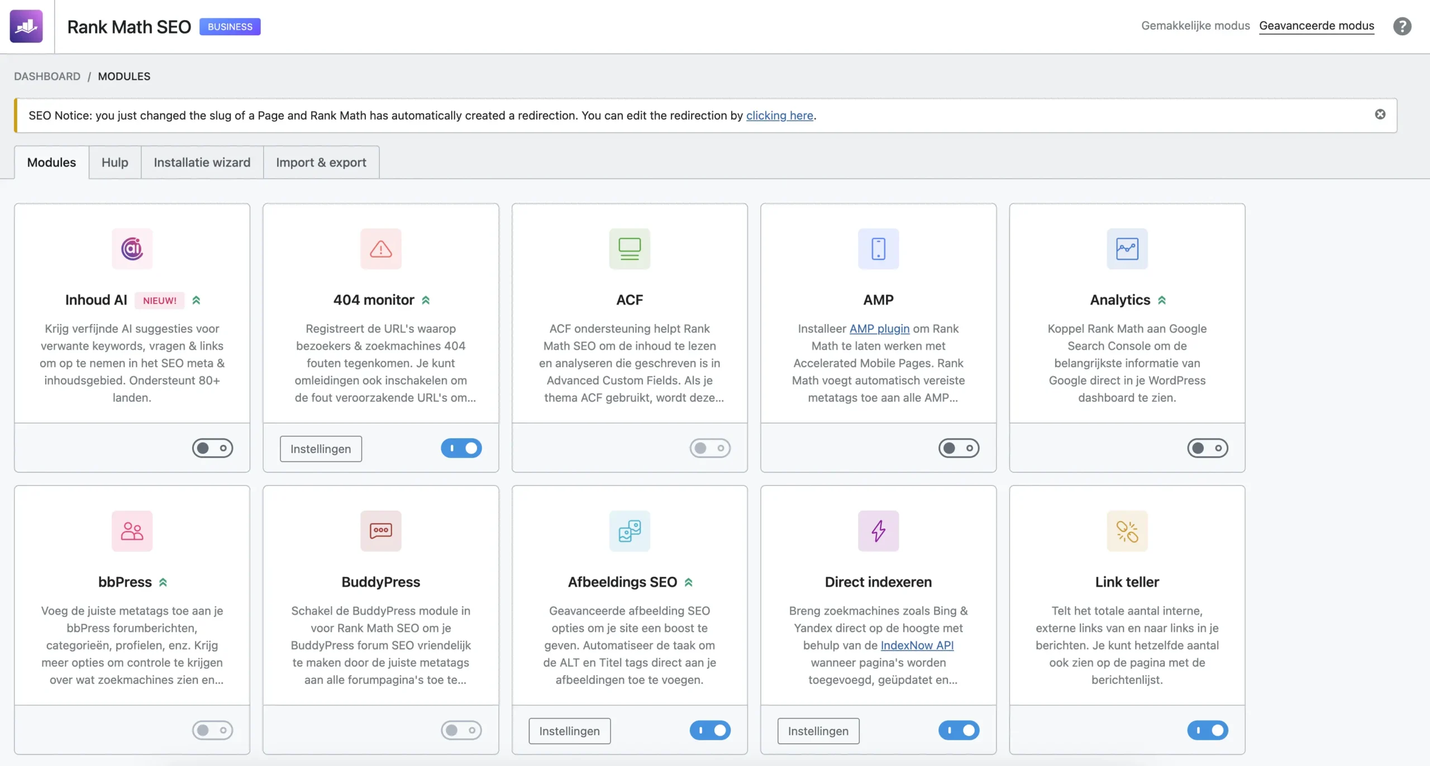Select Geavanceerde modus
This screenshot has width=1430, height=766.
pos(1317,26)
